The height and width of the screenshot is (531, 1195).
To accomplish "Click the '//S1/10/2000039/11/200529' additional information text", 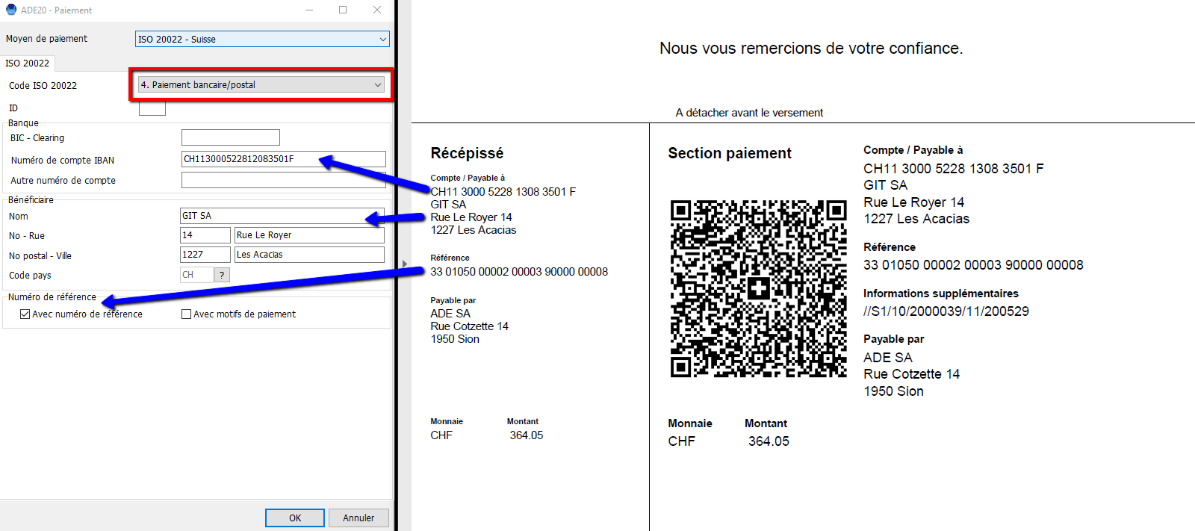I will click(946, 311).
